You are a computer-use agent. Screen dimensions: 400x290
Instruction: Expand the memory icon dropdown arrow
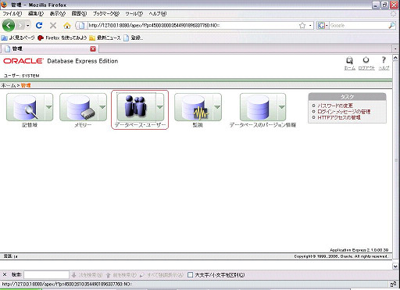click(102, 107)
